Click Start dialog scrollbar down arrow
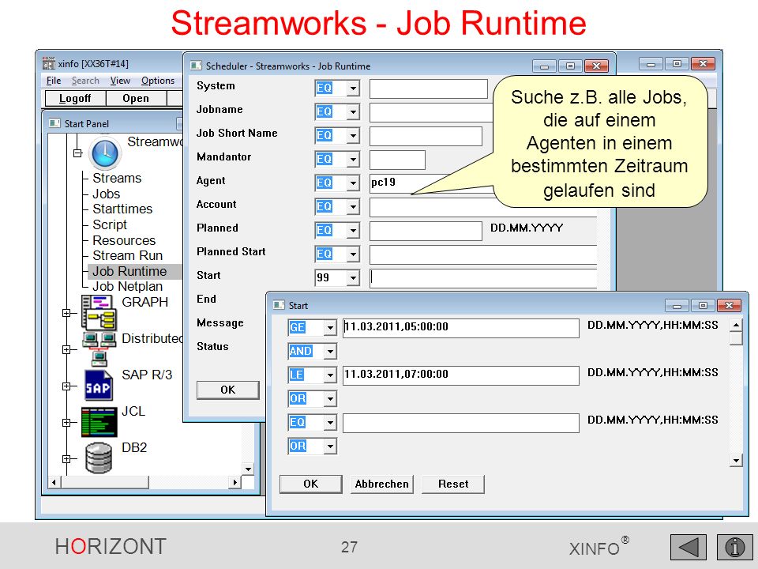Image resolution: width=758 pixels, height=569 pixels. tap(736, 460)
